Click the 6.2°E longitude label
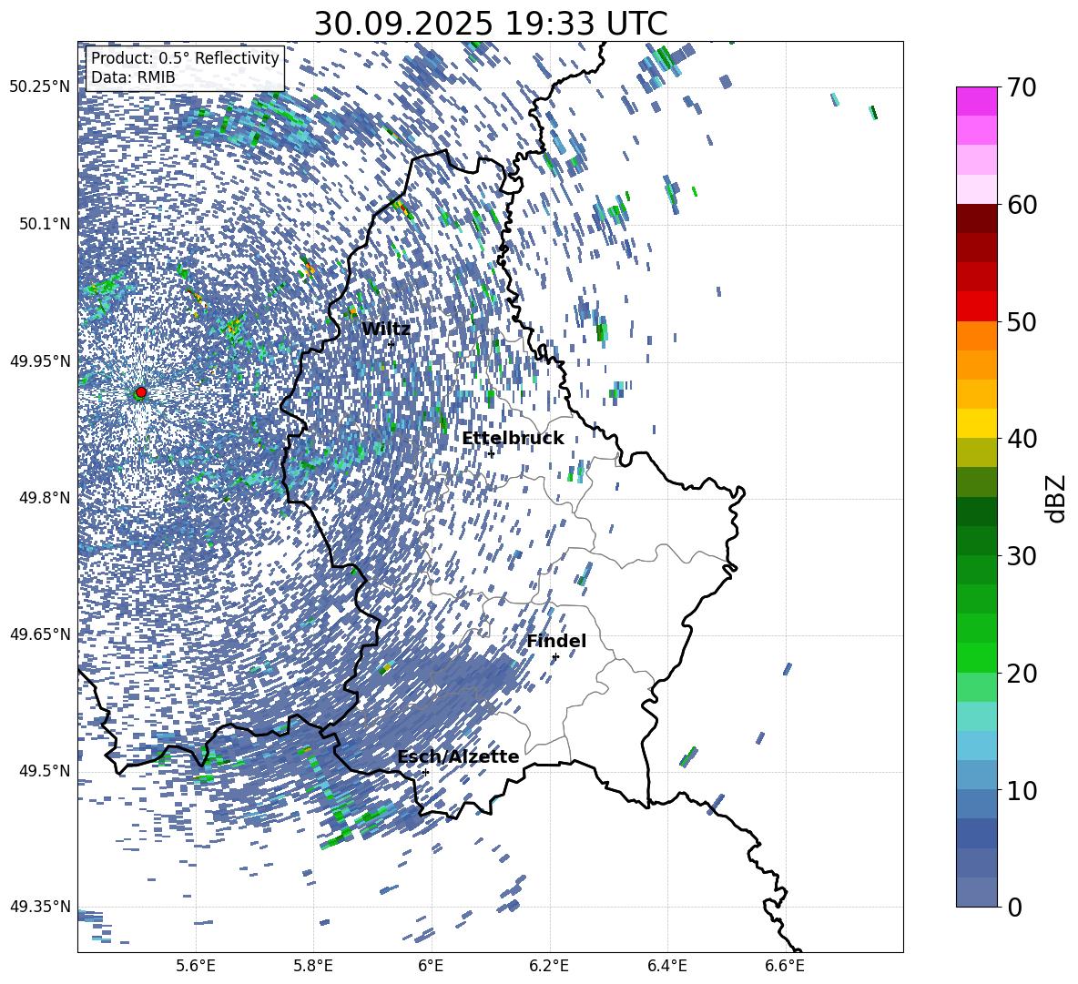Viewport: 1078px width, 984px height. pyautogui.click(x=549, y=966)
